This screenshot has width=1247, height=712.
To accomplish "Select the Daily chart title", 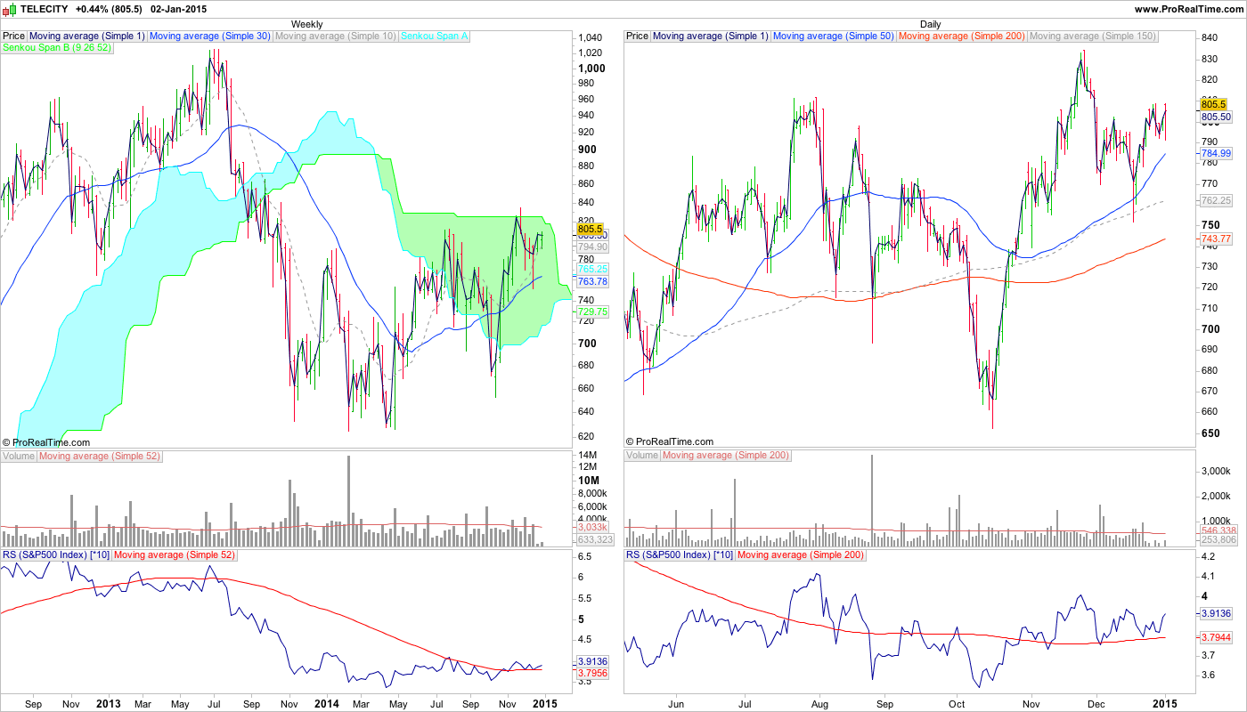I will click(x=930, y=24).
